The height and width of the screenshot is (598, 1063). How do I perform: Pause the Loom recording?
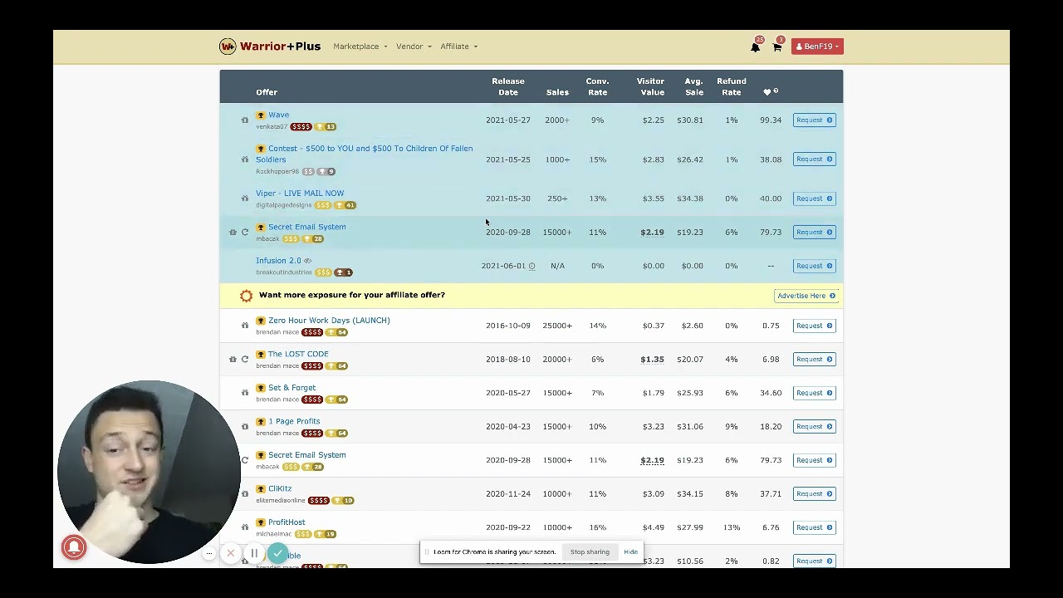point(254,553)
